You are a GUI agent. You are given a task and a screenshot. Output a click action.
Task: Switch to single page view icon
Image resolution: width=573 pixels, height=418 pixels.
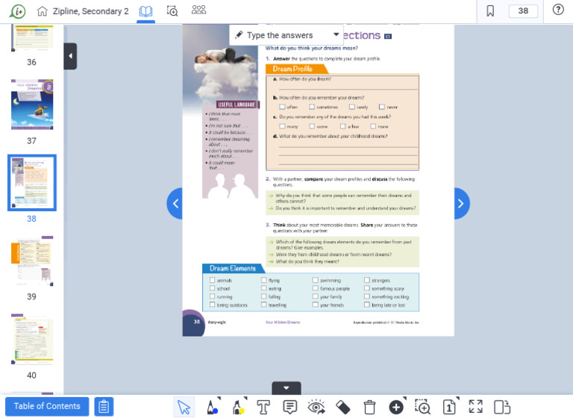(x=448, y=407)
